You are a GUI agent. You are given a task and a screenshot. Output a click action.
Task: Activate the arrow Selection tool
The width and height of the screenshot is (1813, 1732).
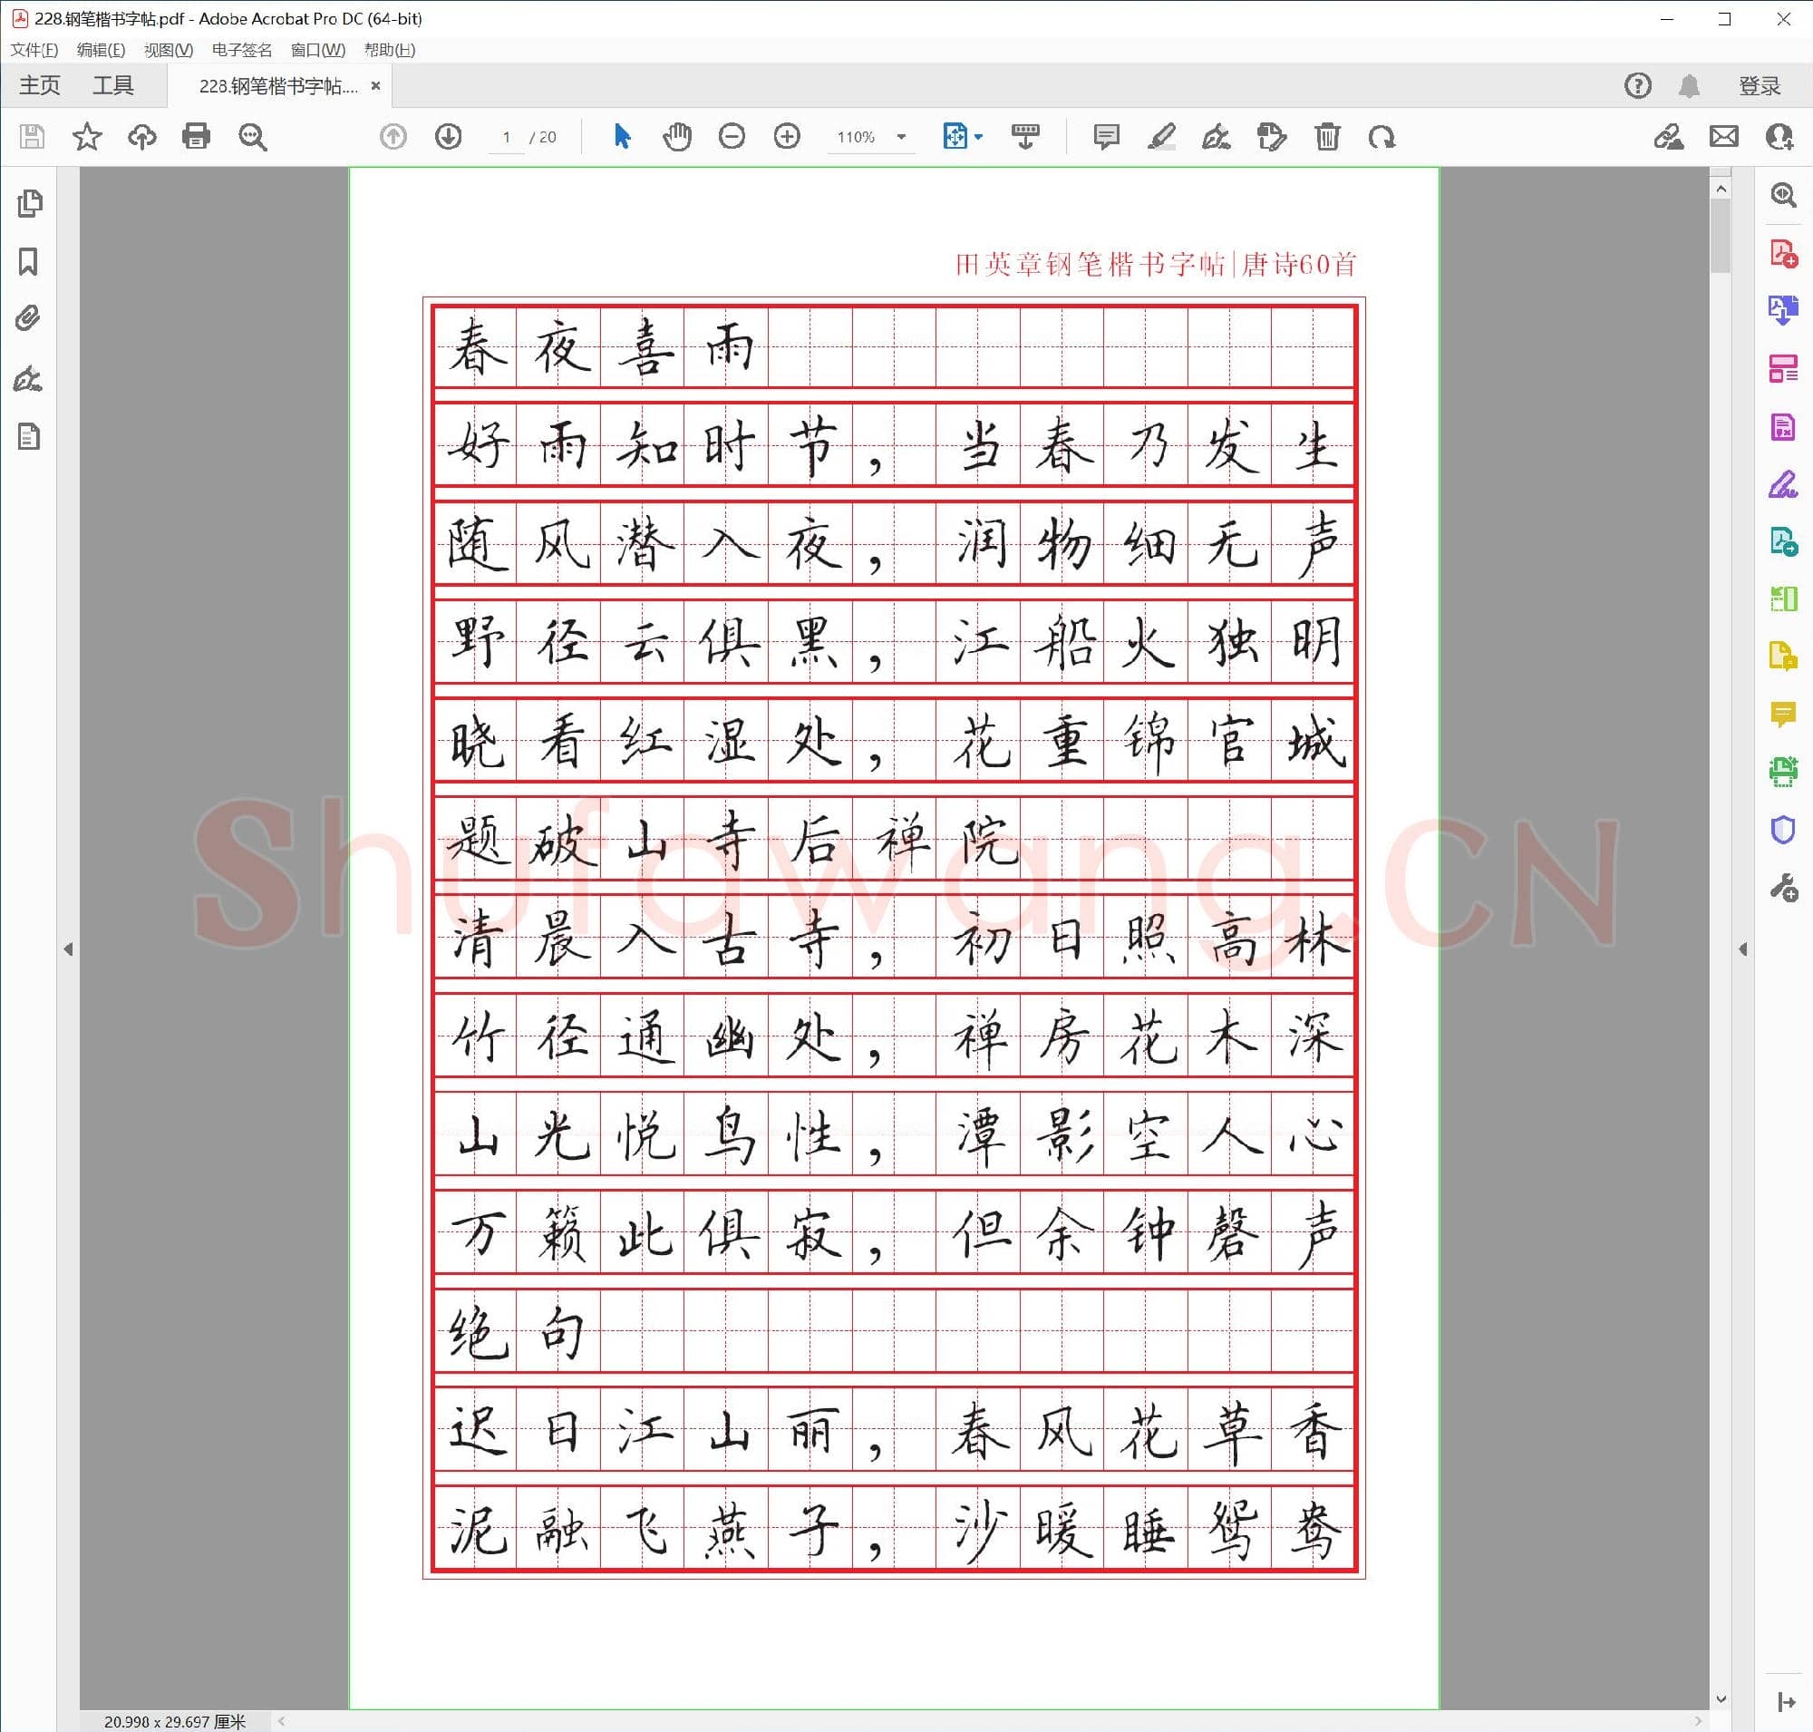point(622,137)
